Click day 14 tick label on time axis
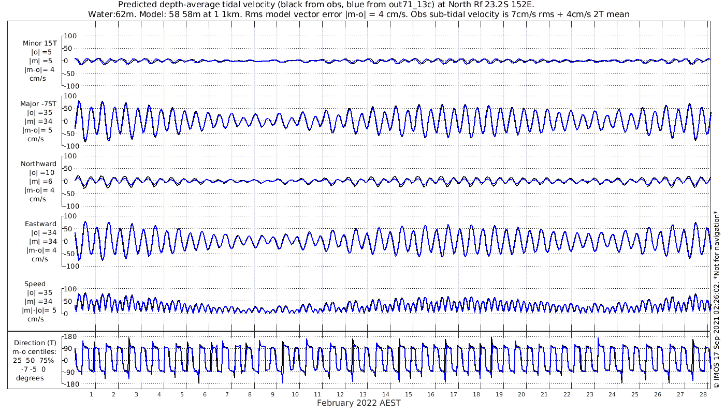The image size is (725, 414). coord(386,394)
